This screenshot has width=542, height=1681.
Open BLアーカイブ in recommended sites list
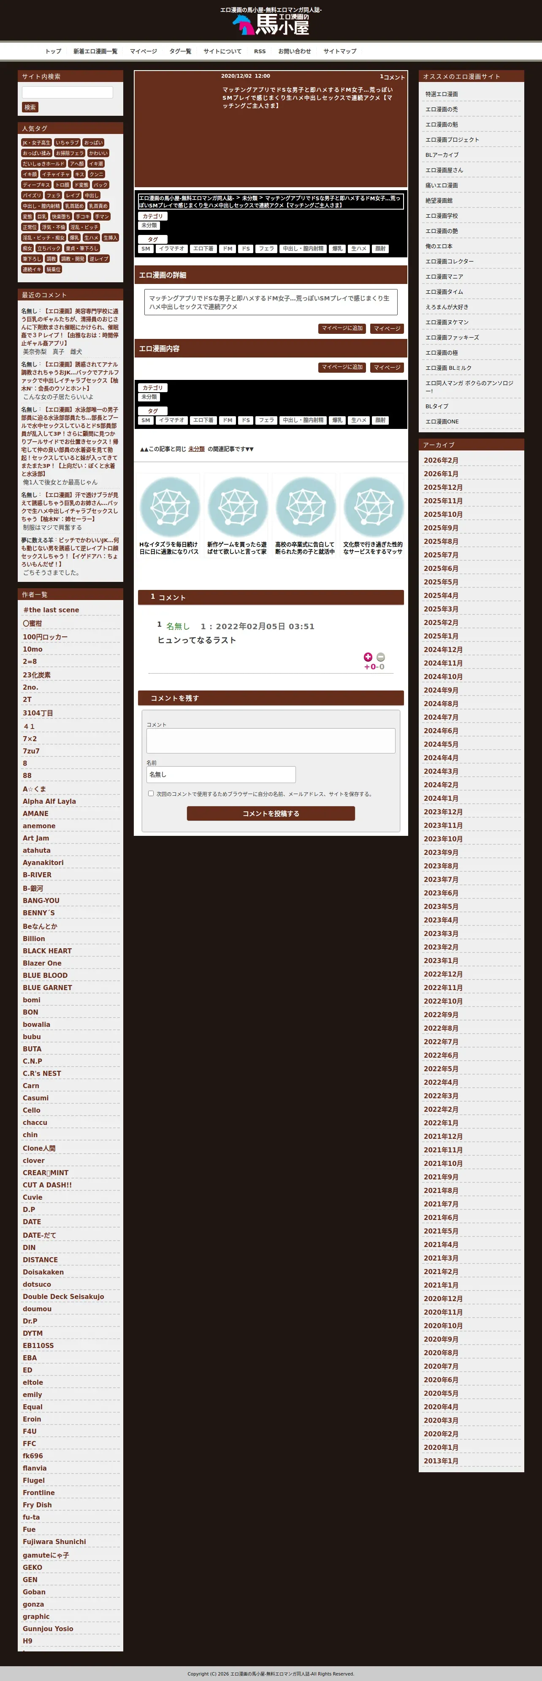(442, 155)
